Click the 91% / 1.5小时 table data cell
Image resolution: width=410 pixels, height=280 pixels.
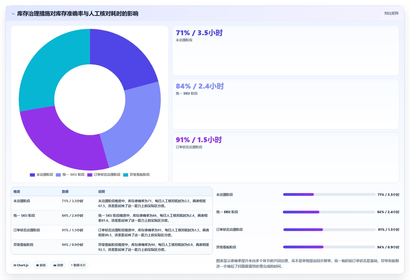pyautogui.click(x=72, y=230)
